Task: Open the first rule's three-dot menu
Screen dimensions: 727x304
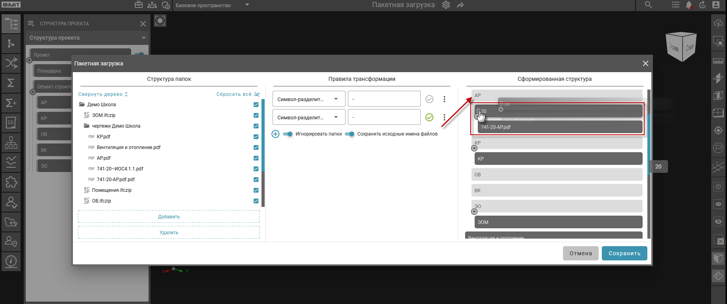Action: point(444,99)
